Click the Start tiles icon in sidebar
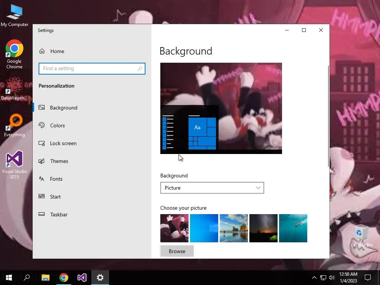 point(42,196)
